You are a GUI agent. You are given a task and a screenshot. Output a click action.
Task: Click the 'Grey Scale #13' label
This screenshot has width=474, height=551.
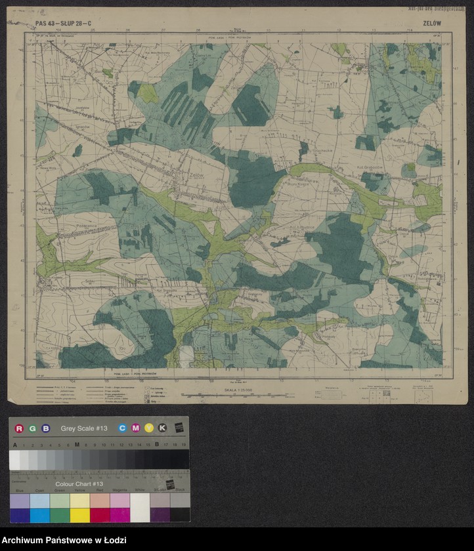[83, 428]
